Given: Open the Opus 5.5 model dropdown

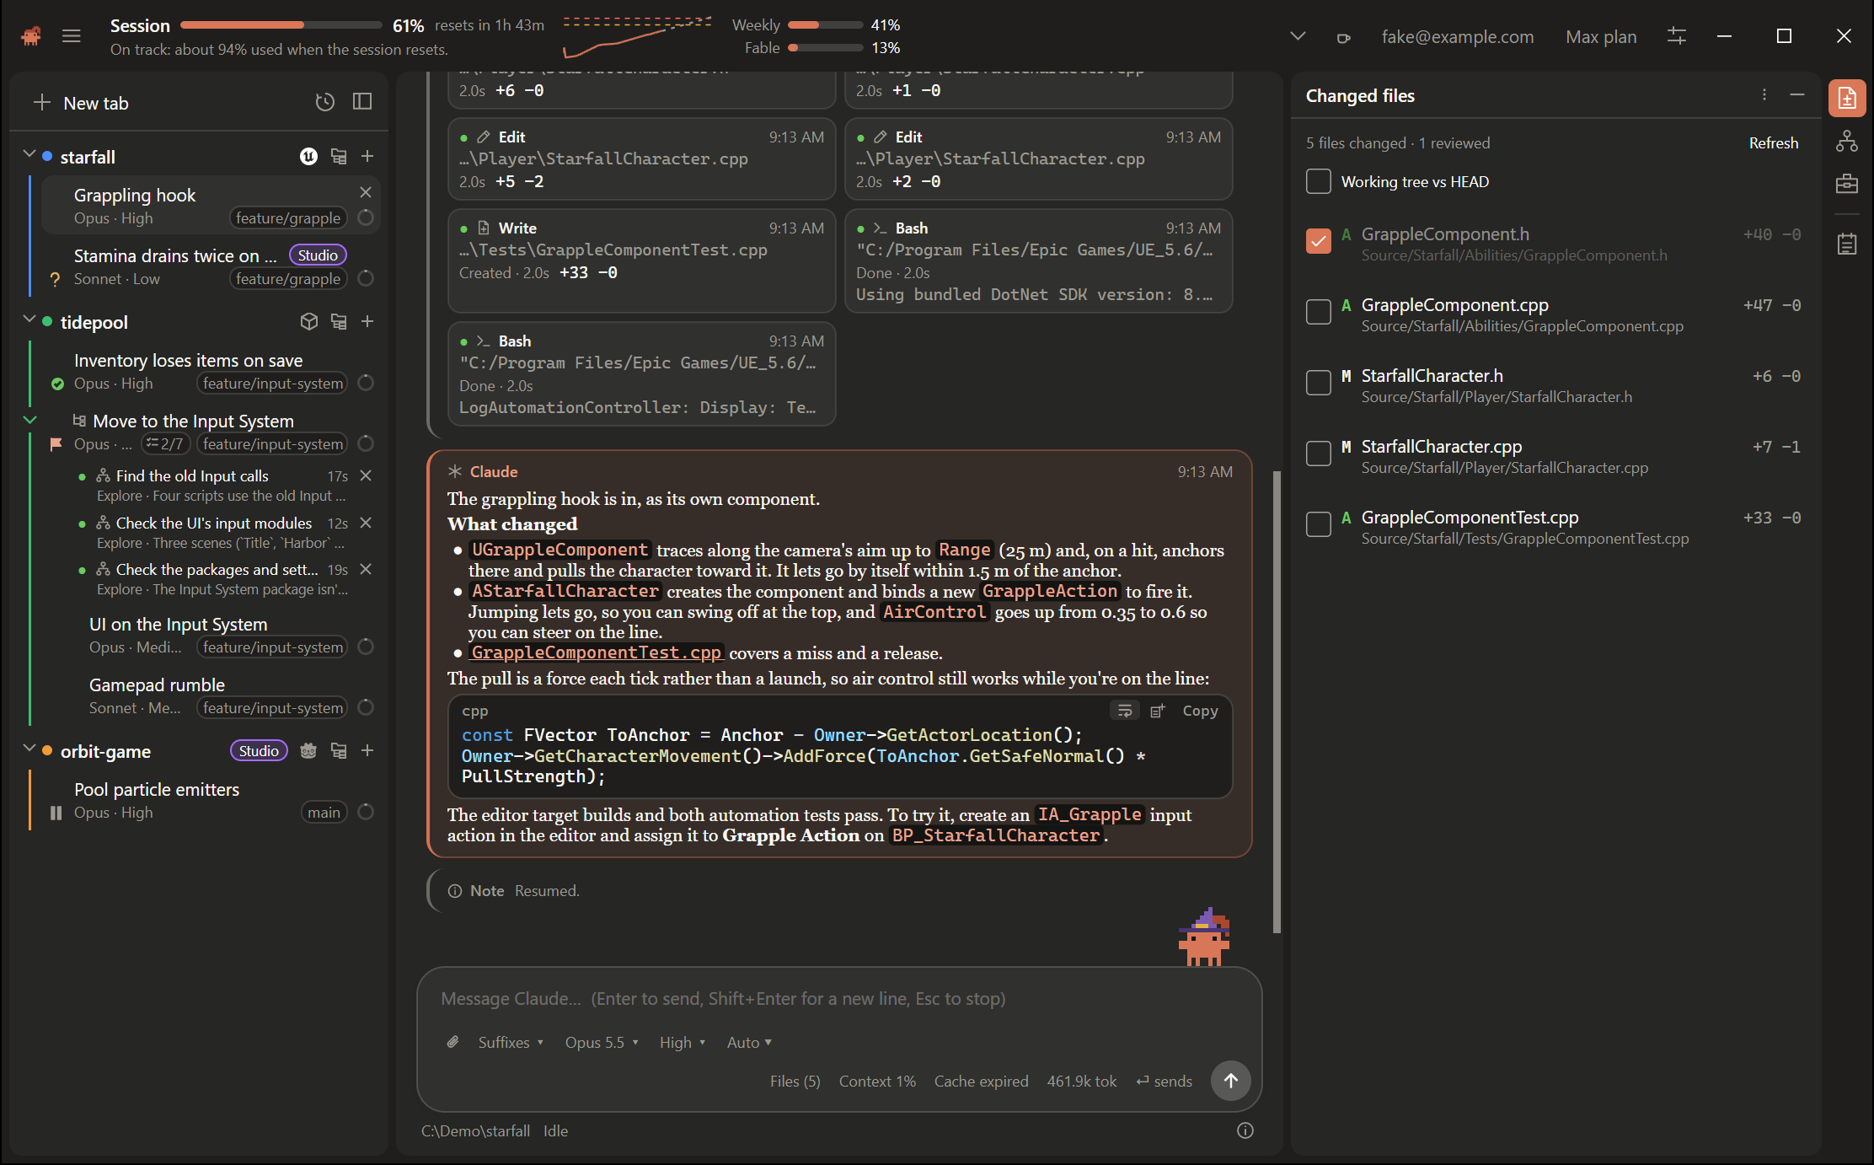Looking at the screenshot, I should pyautogui.click(x=601, y=1042).
